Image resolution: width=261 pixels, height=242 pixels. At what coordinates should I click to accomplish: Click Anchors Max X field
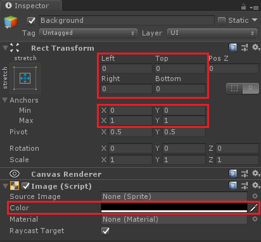click(x=130, y=120)
